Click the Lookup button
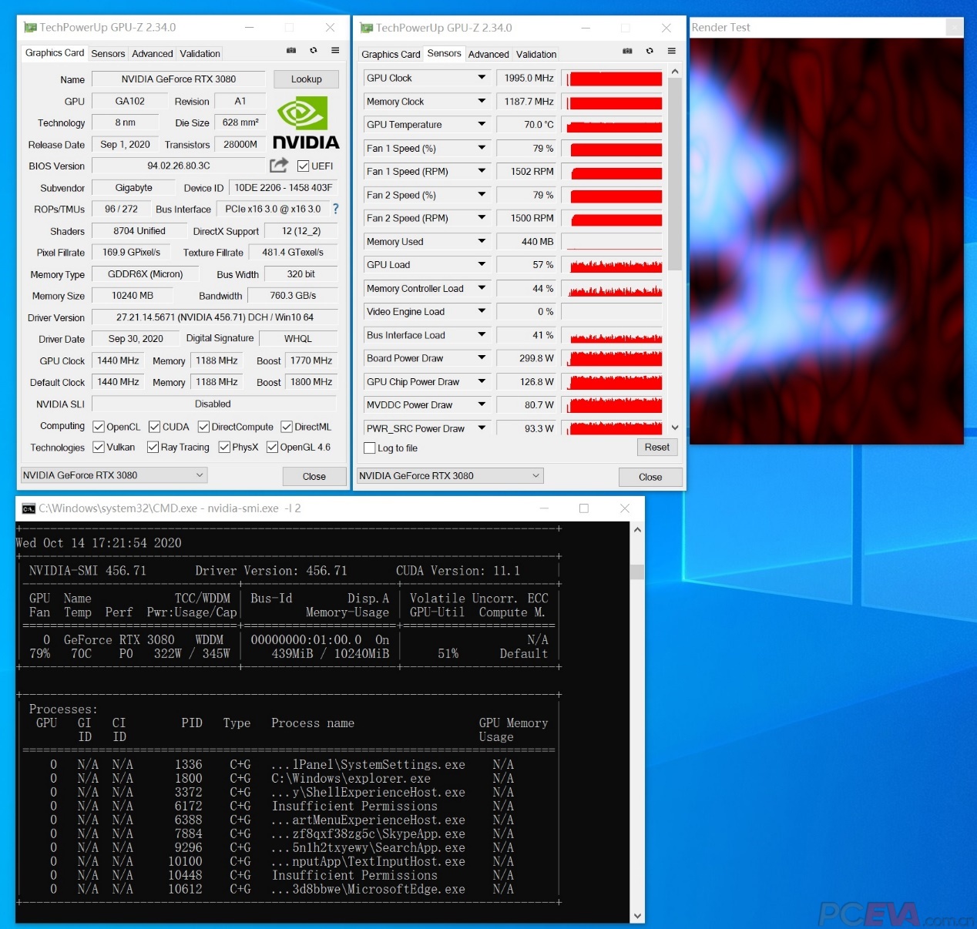 pos(305,79)
